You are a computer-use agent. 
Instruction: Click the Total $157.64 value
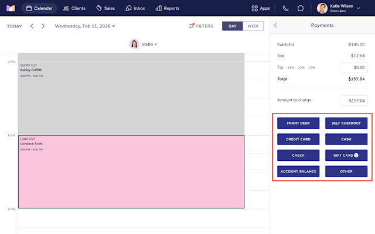[356, 79]
